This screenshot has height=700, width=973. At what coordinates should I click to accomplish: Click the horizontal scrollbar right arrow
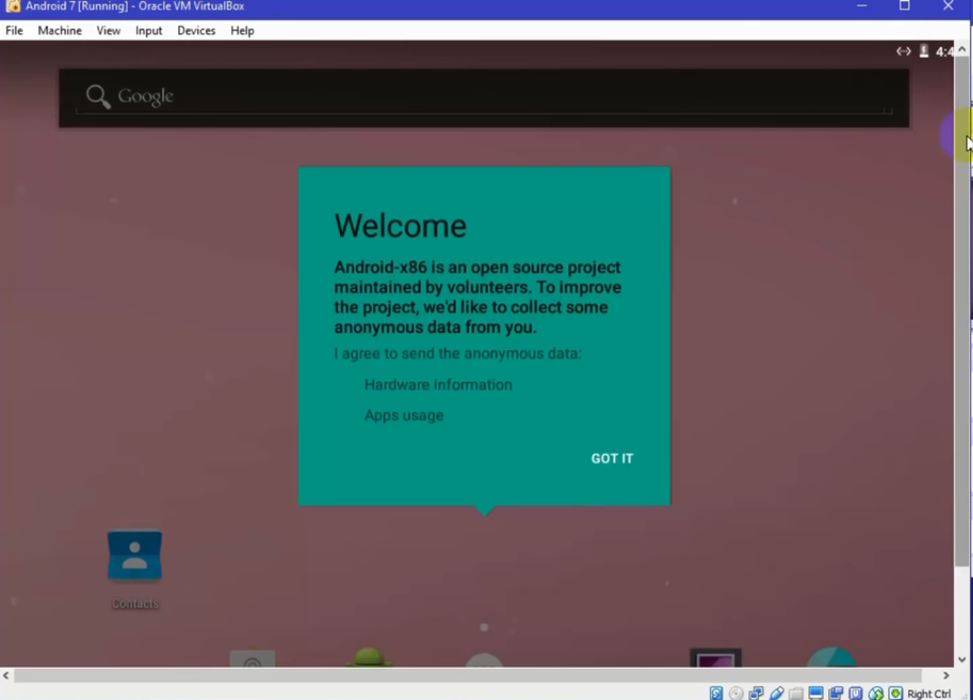(x=945, y=675)
